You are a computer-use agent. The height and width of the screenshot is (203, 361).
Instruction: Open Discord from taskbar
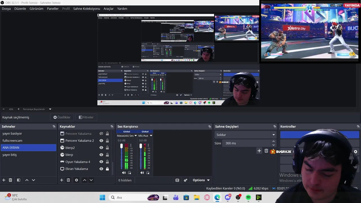tap(228, 197)
